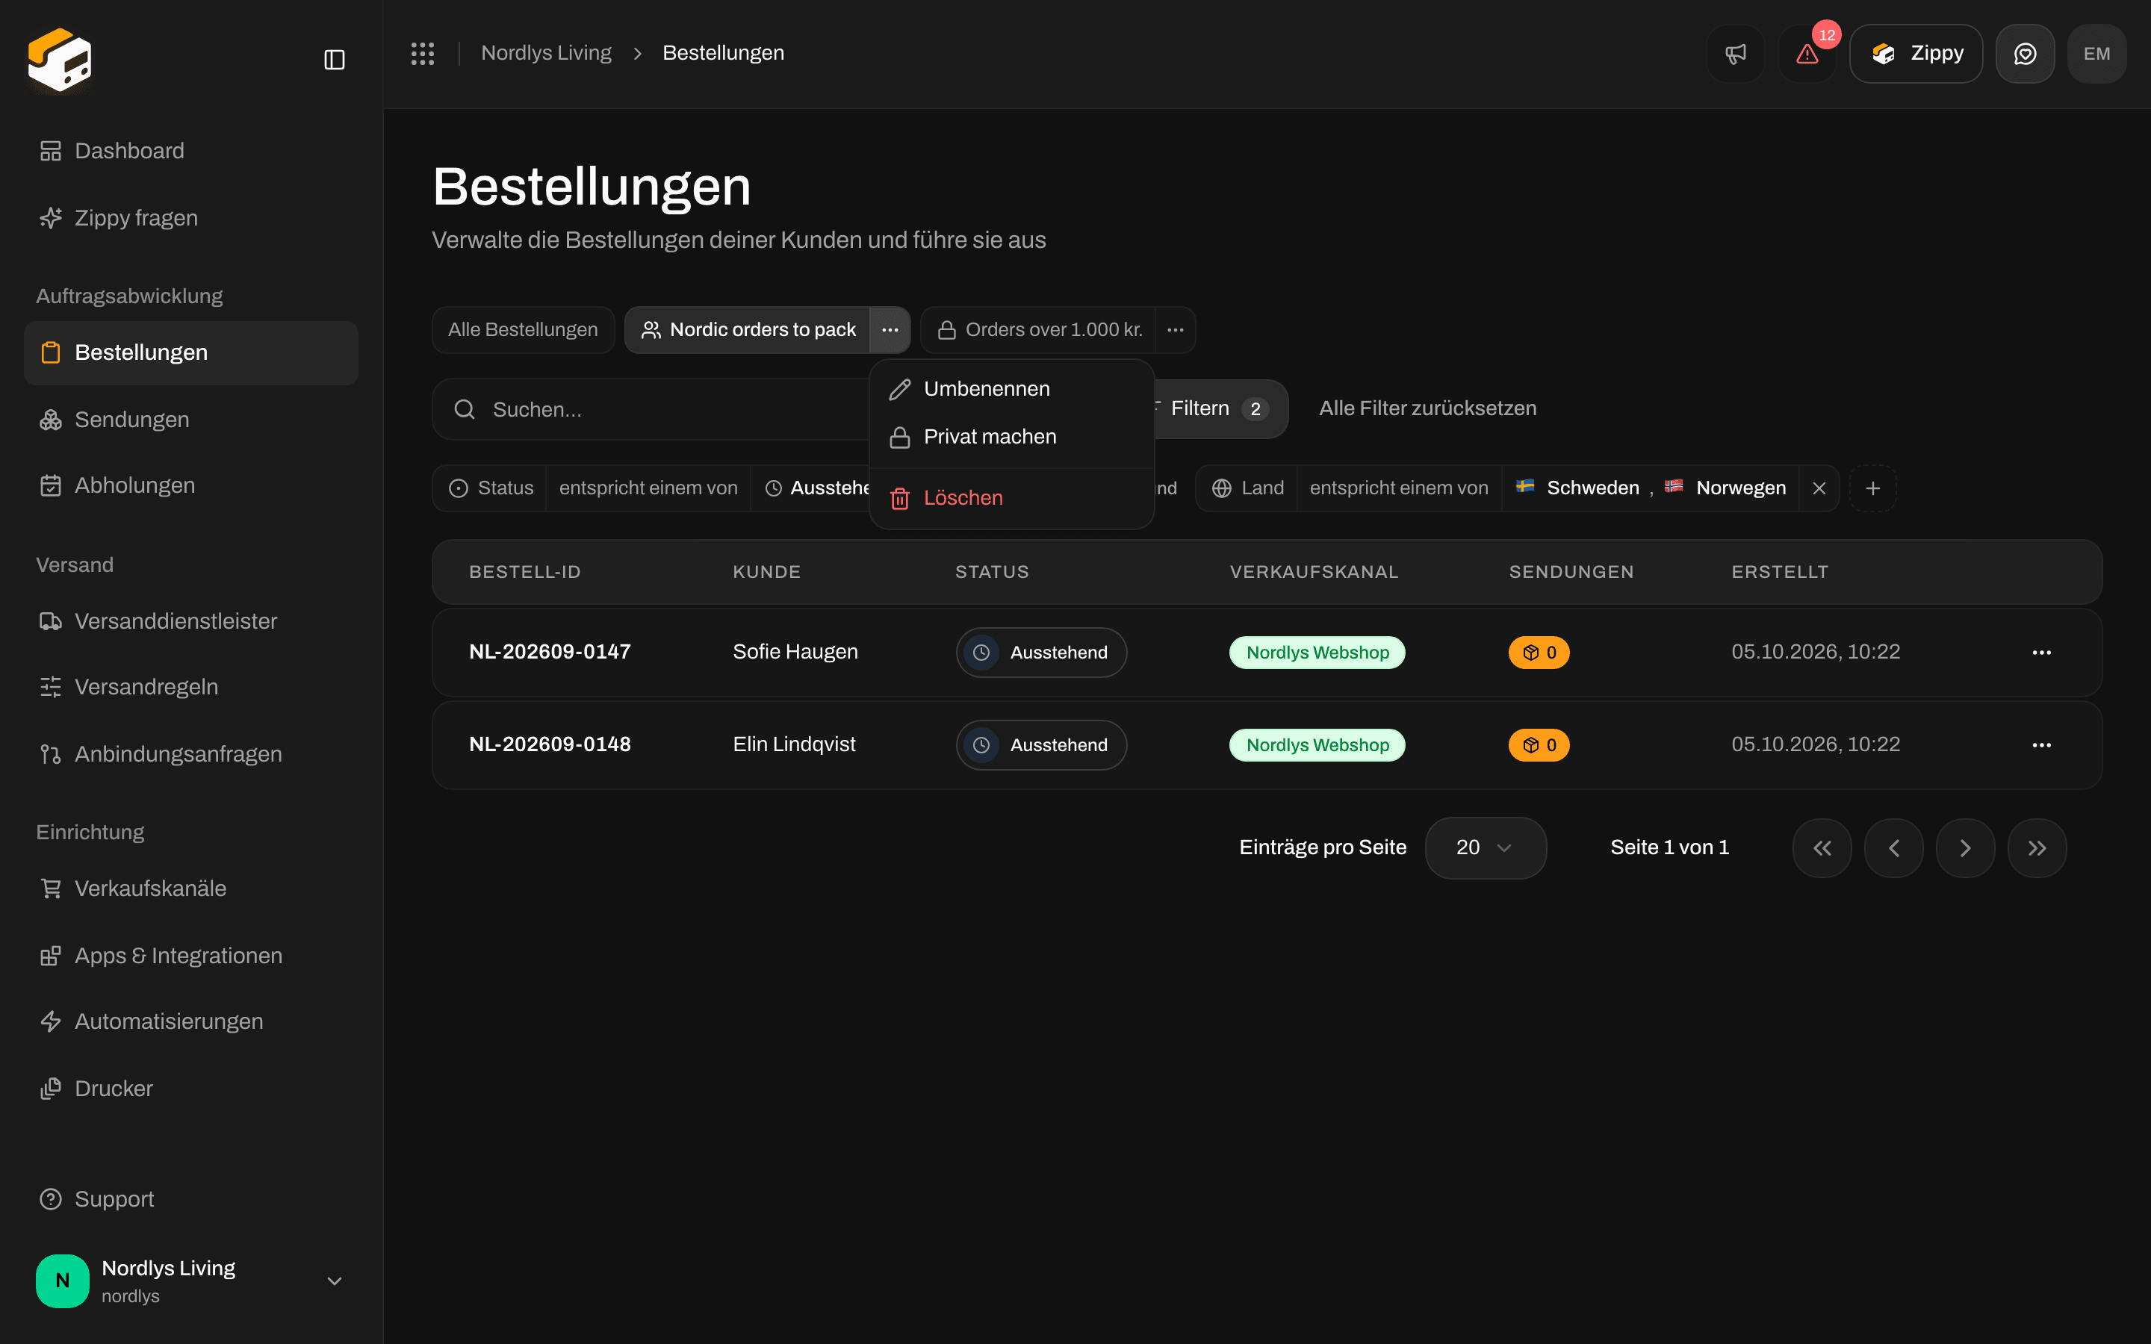Switch to Alle Bestellungen tab

click(523, 330)
